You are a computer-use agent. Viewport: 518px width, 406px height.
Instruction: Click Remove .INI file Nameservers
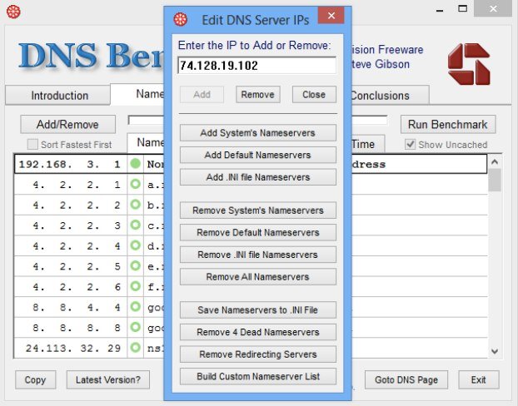[258, 255]
